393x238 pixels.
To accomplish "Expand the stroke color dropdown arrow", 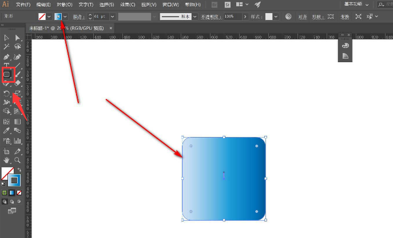I will point(65,17).
